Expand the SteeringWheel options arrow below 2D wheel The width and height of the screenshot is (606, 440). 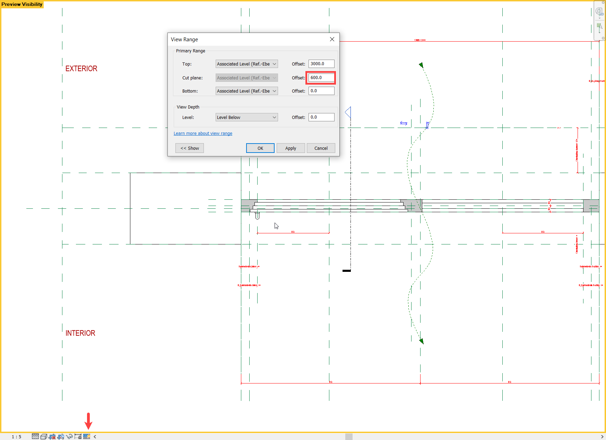[x=599, y=18]
